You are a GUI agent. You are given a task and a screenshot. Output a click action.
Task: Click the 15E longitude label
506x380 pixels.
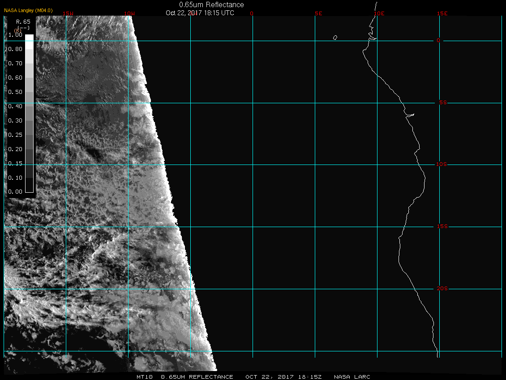click(x=442, y=13)
